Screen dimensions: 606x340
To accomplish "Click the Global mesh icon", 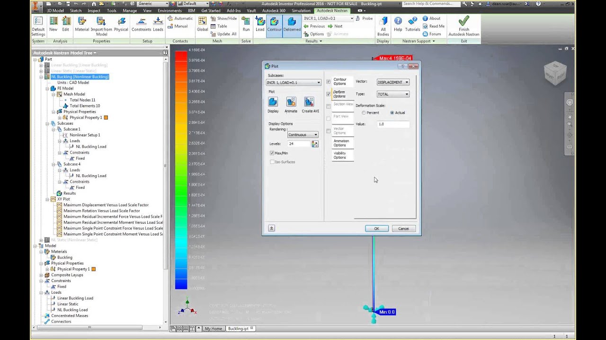I will click(x=203, y=25).
